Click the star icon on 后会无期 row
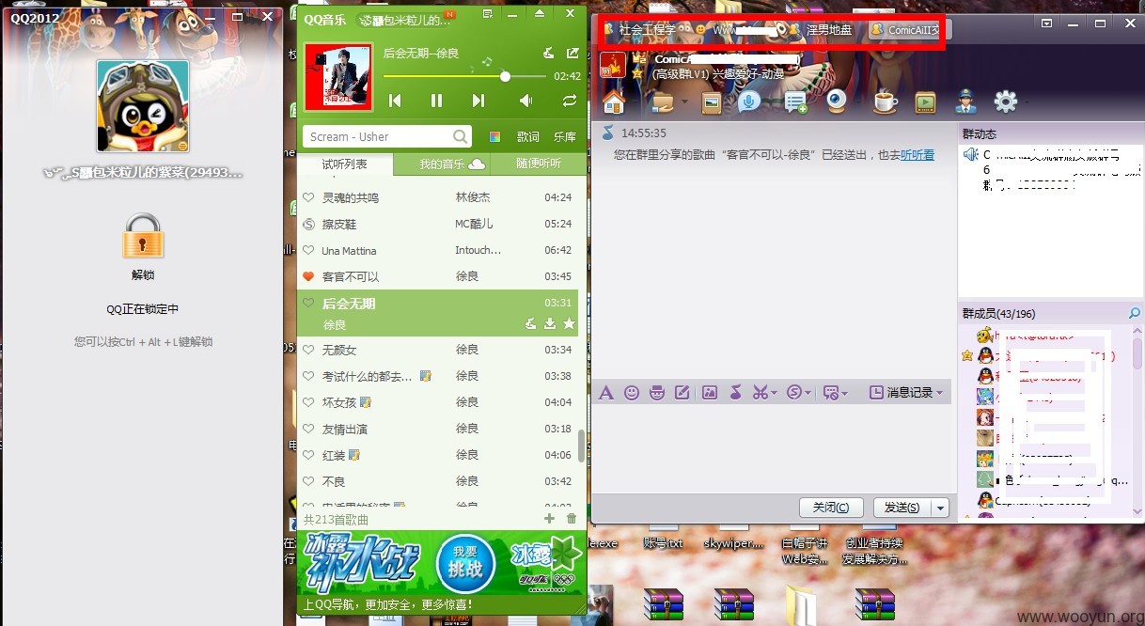This screenshot has height=626, width=1145. point(569,324)
